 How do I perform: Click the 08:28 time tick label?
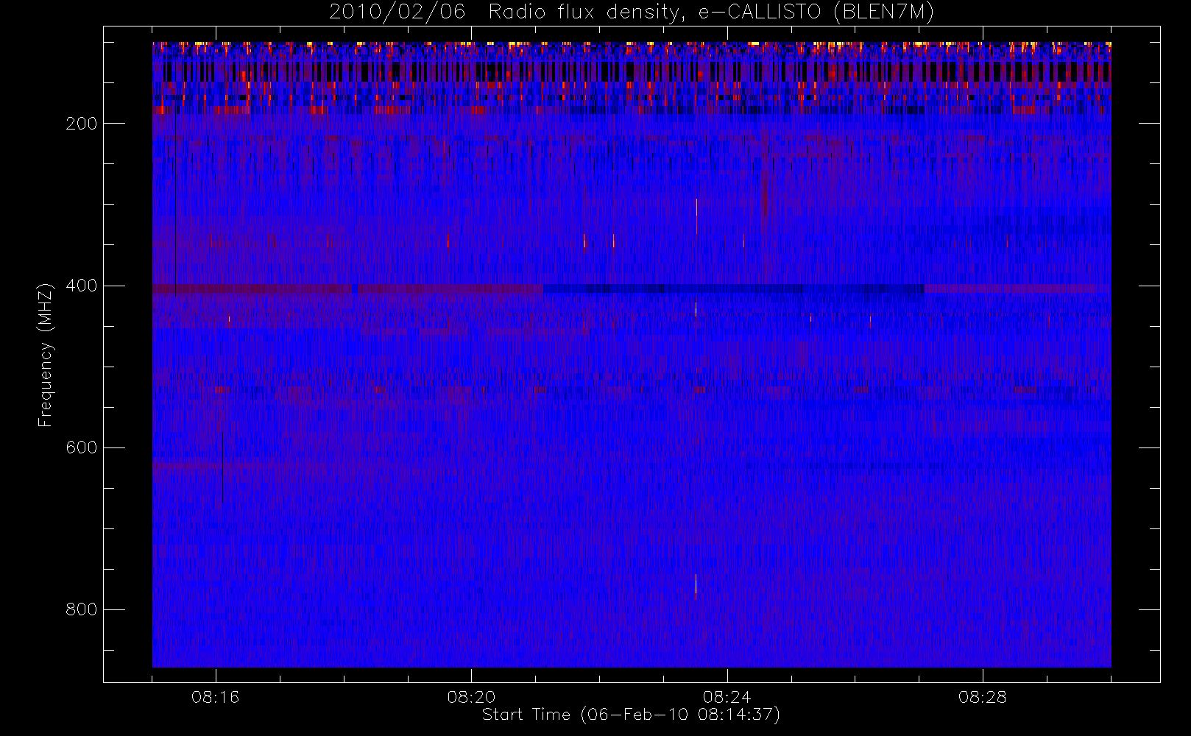point(983,697)
